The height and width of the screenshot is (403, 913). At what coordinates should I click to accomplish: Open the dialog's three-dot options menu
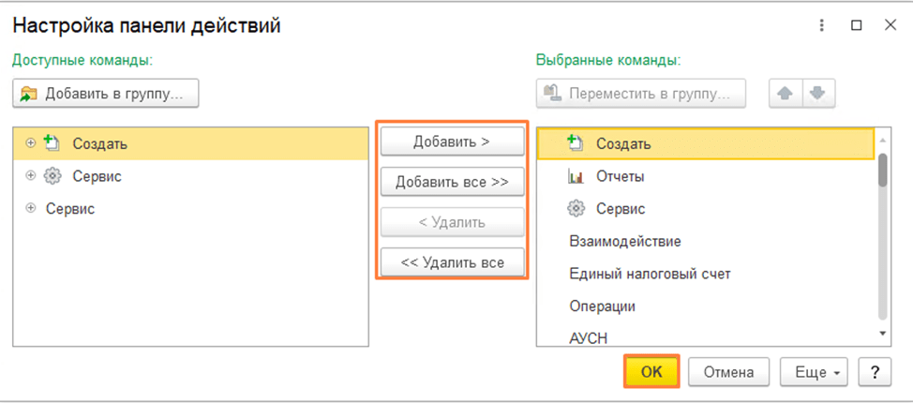(822, 25)
